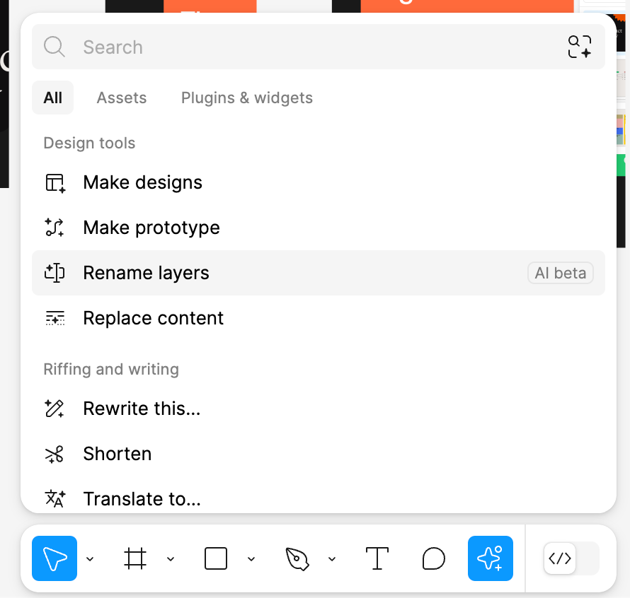Click the Shorten scissors icon
Image resolution: width=630 pixels, height=598 pixels.
coord(55,454)
